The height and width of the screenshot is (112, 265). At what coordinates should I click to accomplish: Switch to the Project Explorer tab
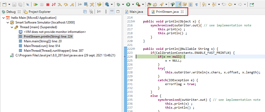coord(37,12)
